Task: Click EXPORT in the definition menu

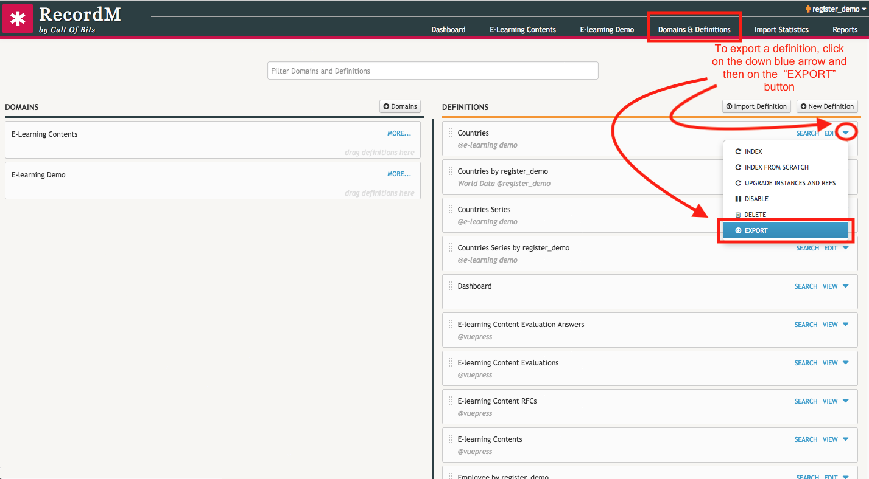Action: coord(786,230)
